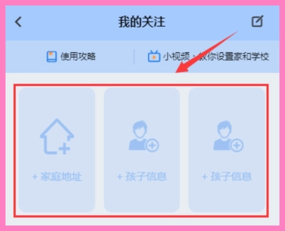Viewport: 285px width, 231px height.
Task: Open the 小视频 教你设置家和学校 link
Action: [x=216, y=57]
